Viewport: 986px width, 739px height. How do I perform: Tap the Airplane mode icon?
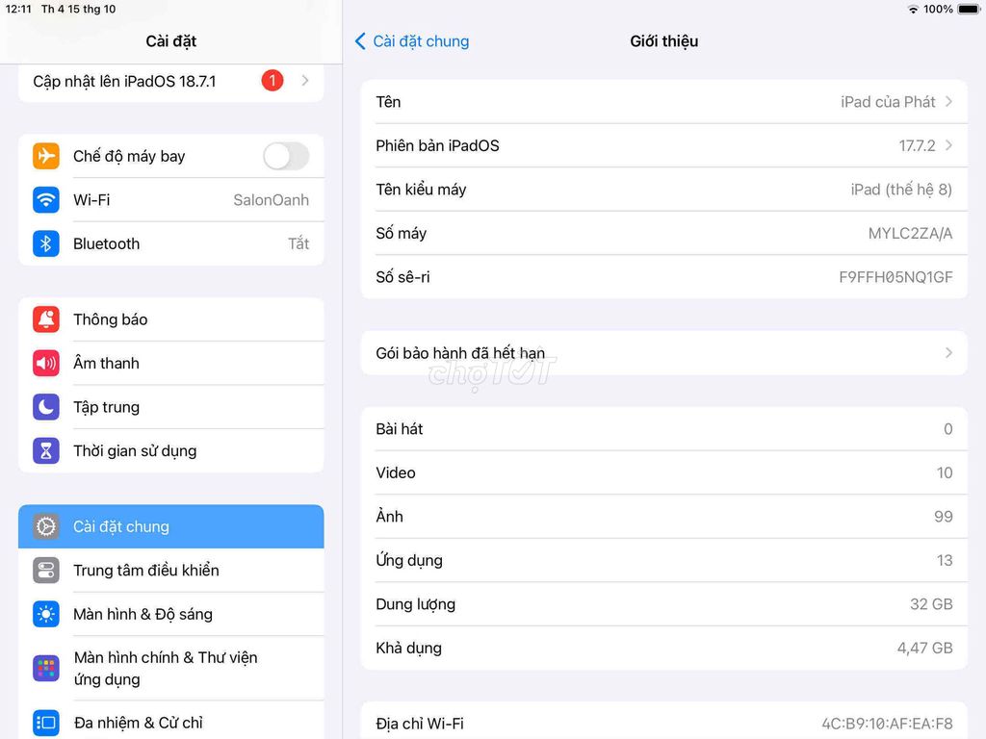click(x=46, y=156)
